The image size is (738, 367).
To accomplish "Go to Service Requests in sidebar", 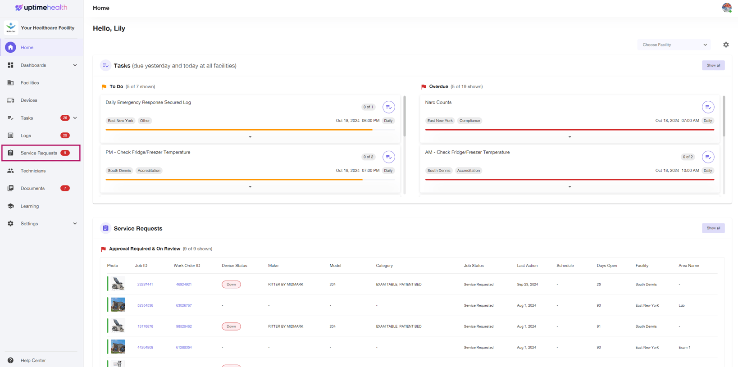I will click(x=39, y=153).
